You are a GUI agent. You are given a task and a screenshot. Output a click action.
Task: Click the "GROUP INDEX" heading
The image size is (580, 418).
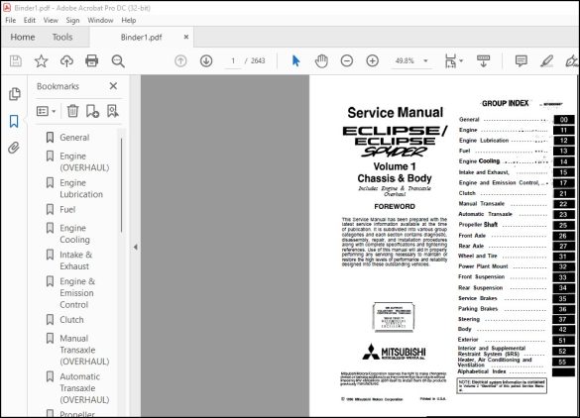(x=505, y=103)
